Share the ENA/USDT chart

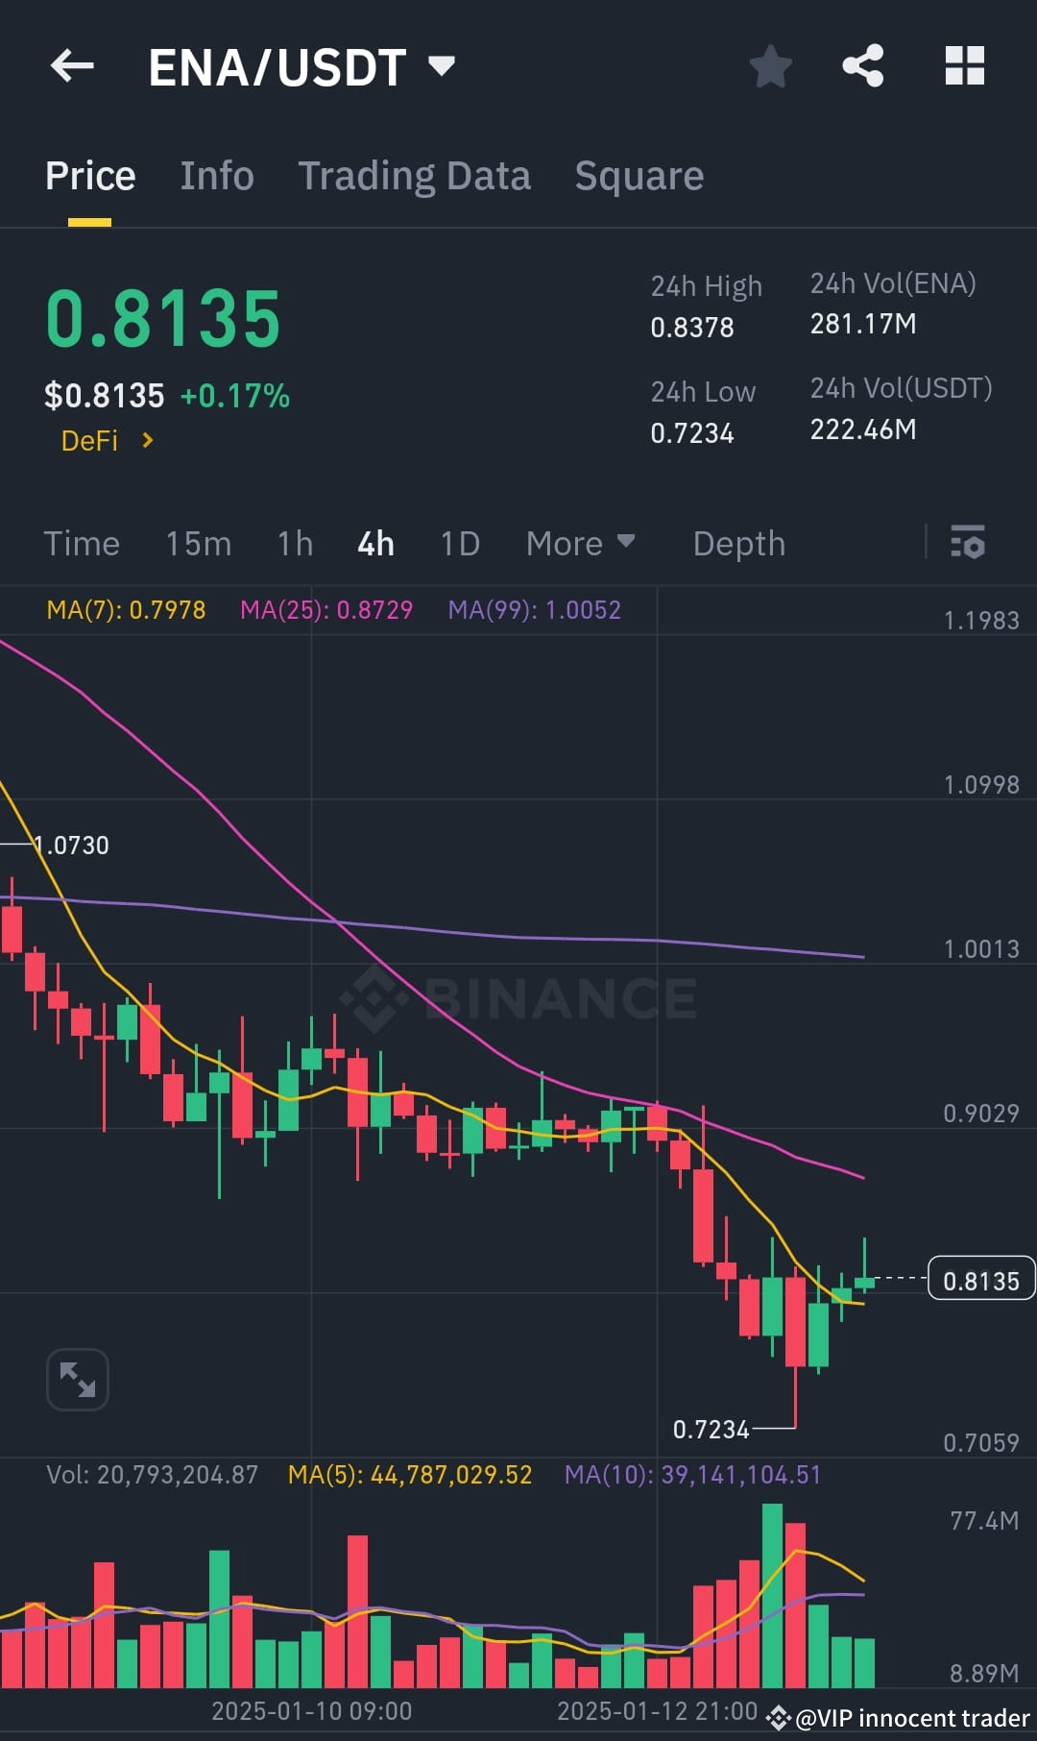tap(863, 65)
